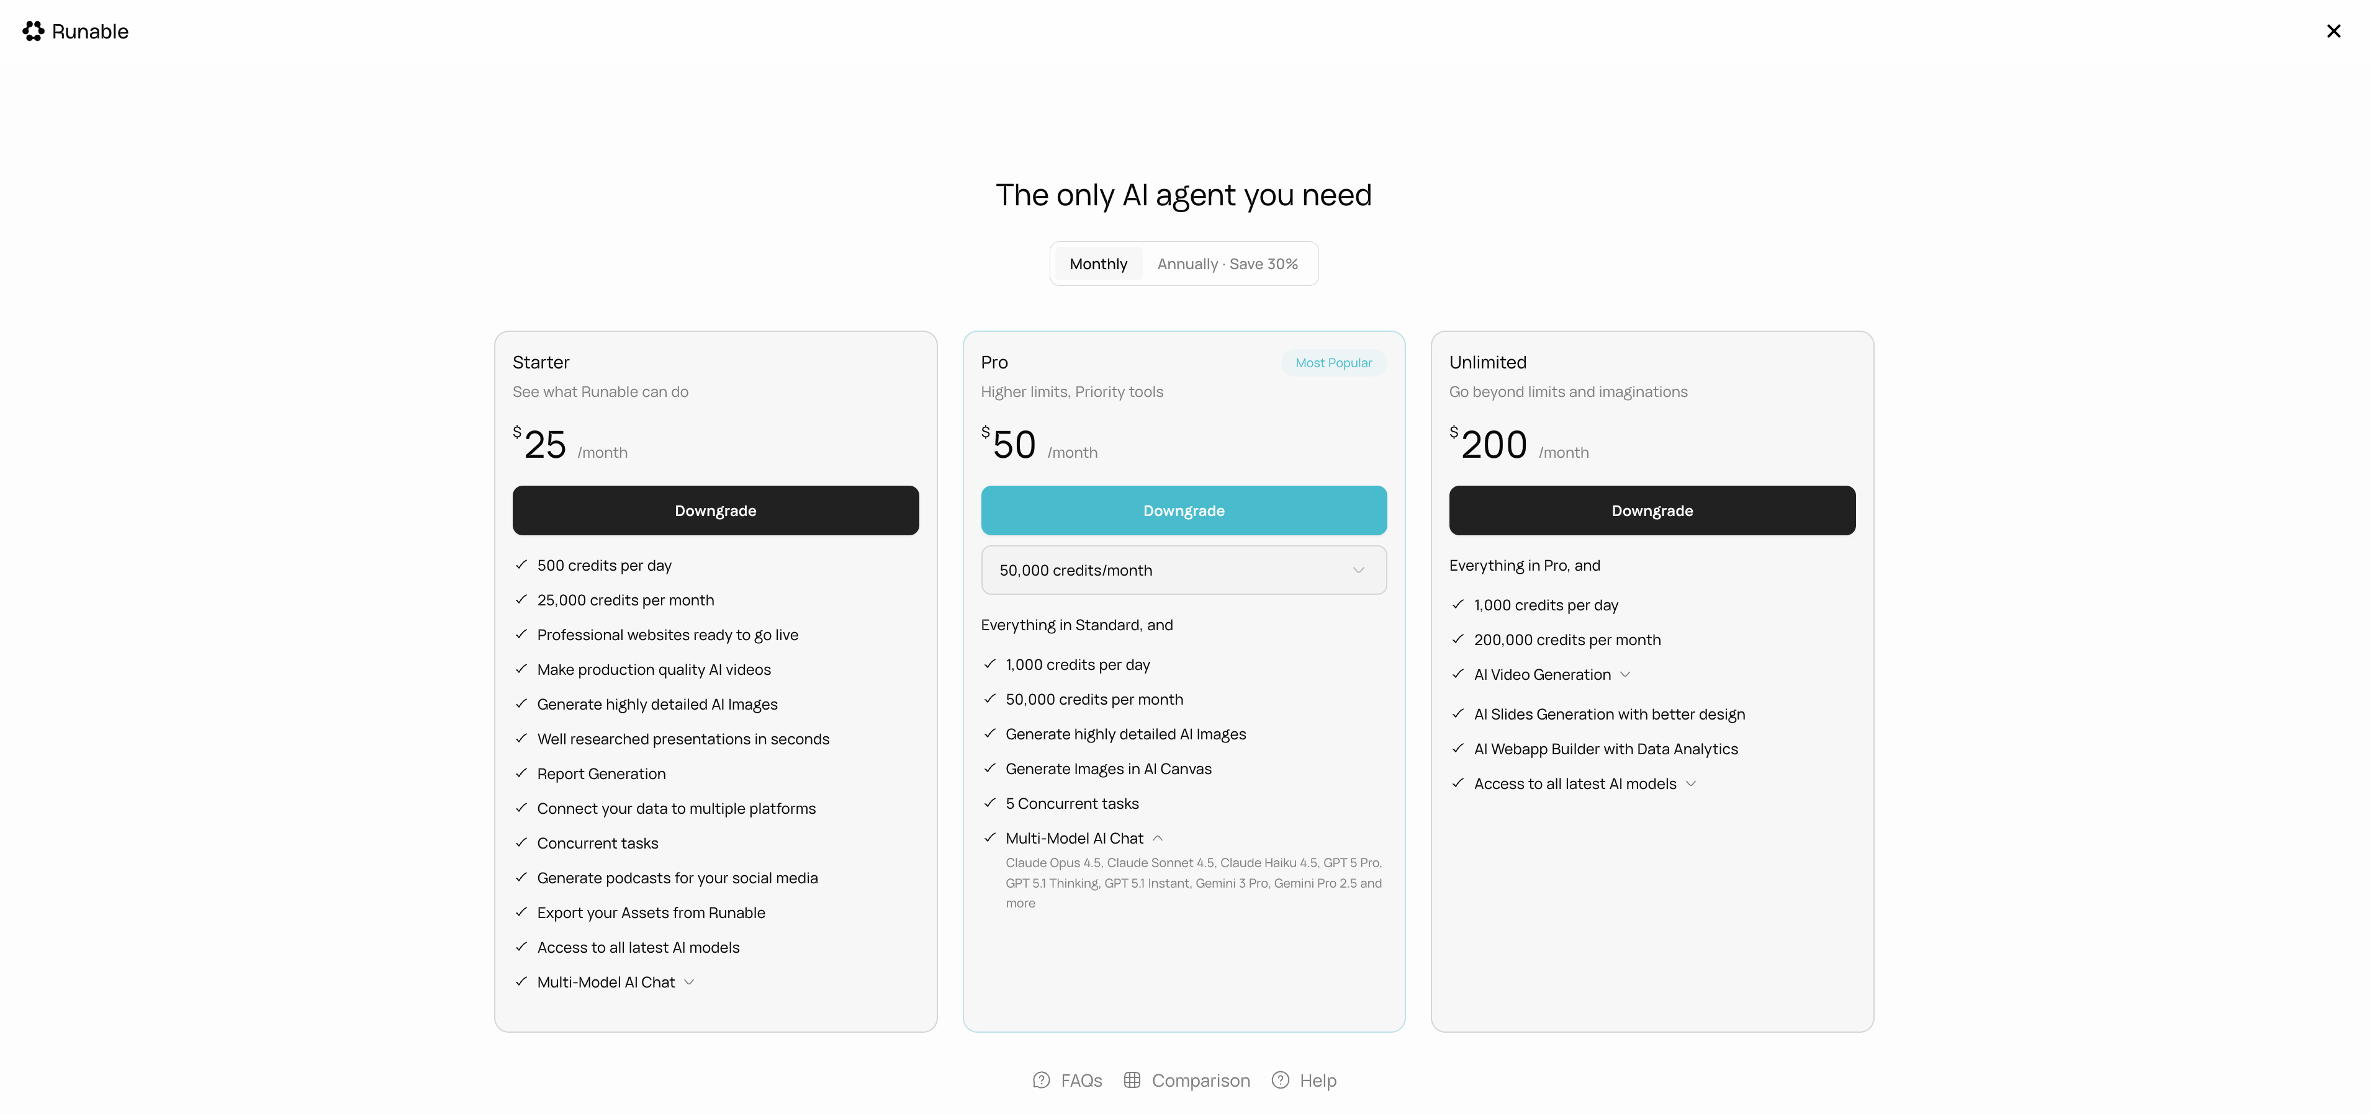Click the Runable logo icon
Screen dimensions: 2370x1114
(x=34, y=30)
